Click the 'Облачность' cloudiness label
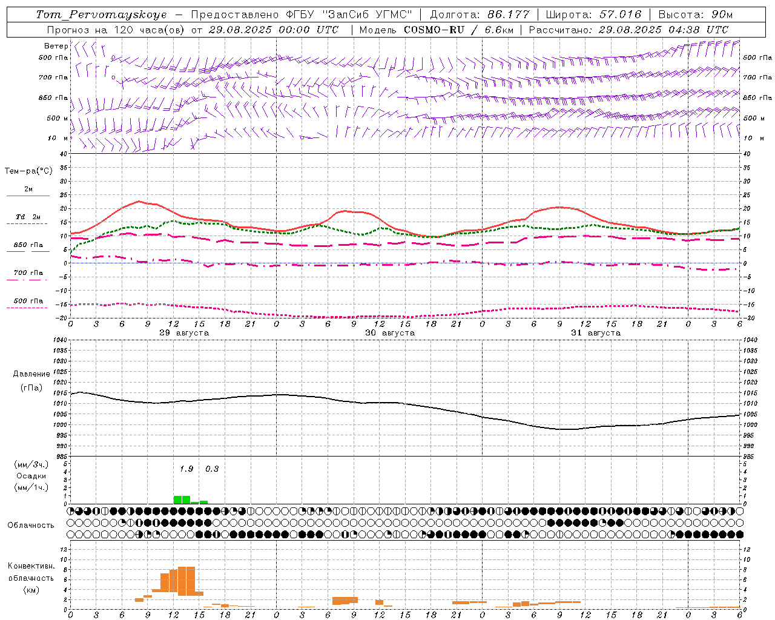The height and width of the screenshot is (620, 775). 31,525
